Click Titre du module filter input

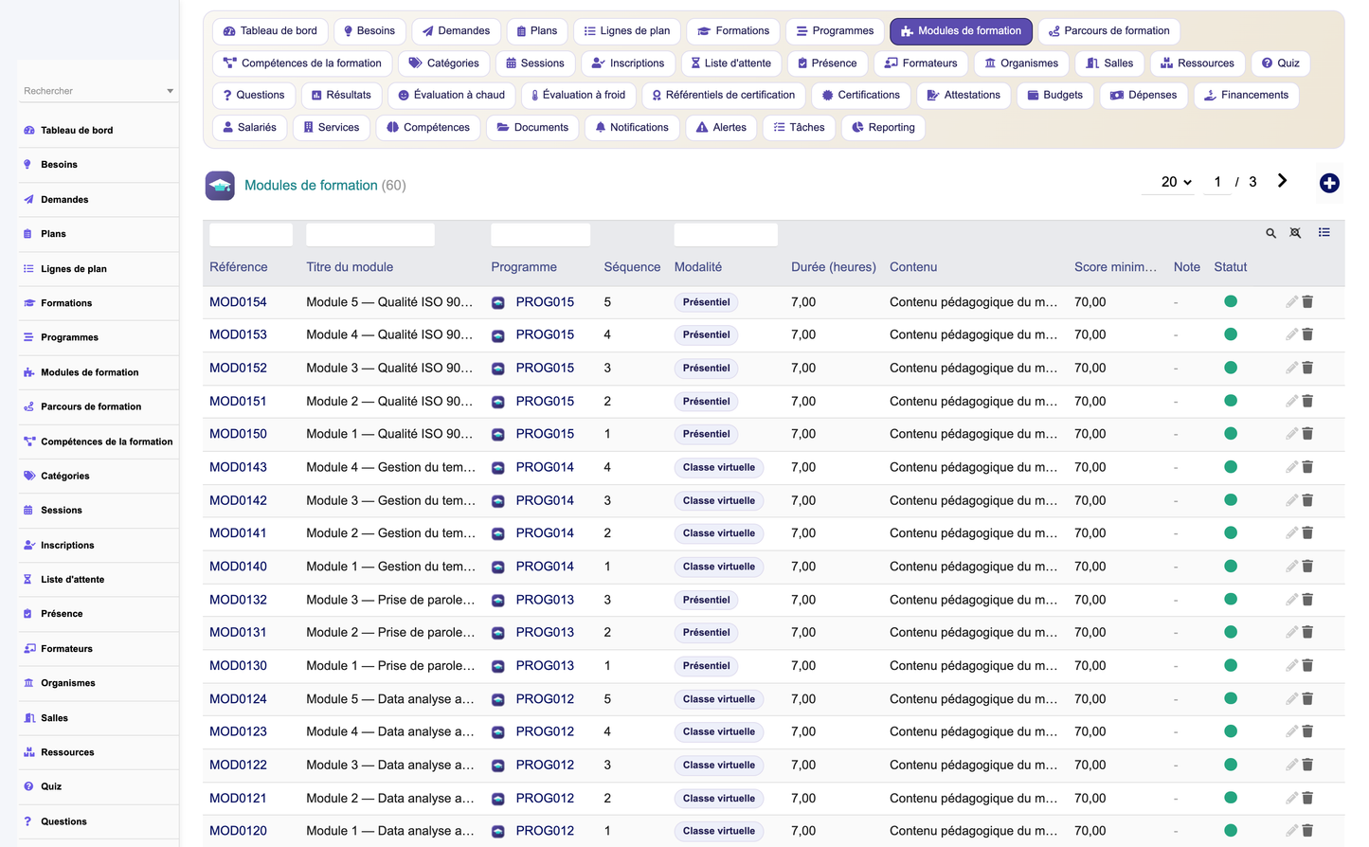coord(370,234)
